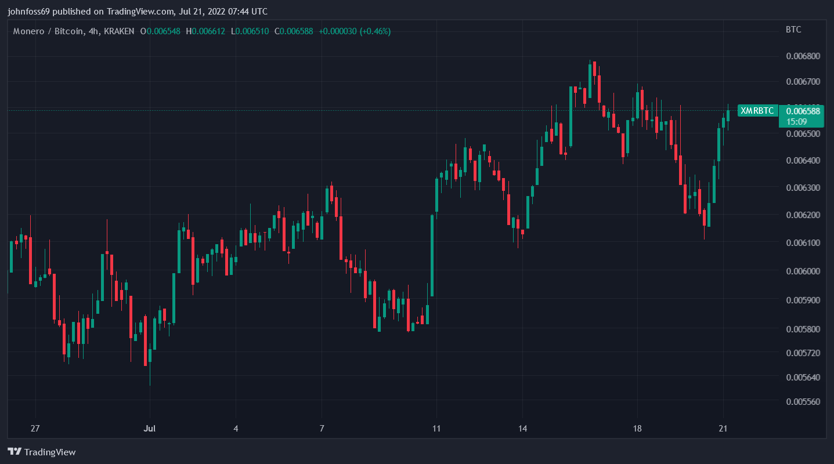
Task: Click the BTC currency label
Action: point(793,29)
